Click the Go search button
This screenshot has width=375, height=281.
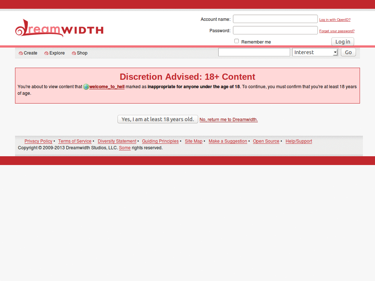pos(348,52)
